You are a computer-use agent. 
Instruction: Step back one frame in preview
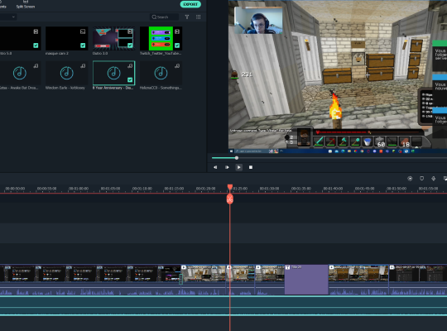215,167
